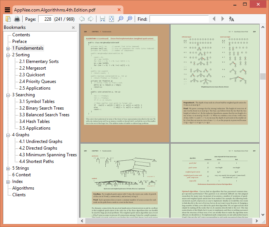Maximize the application window

[245, 4]
